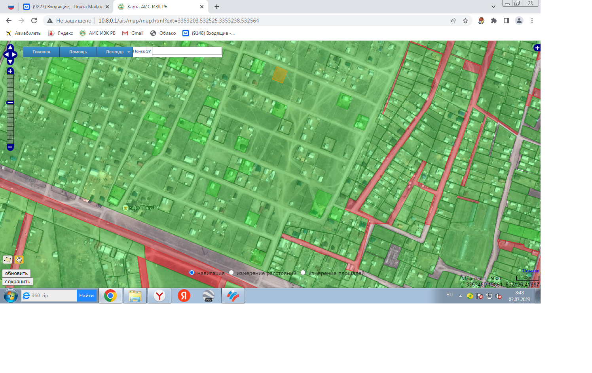Image resolution: width=592 pixels, height=373 pixels.
Task: Zoom out with the bottom minus button
Action: tap(10, 147)
